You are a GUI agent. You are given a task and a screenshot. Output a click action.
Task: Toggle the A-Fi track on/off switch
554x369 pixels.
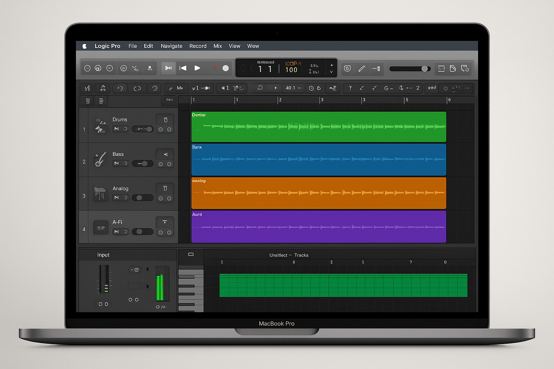point(142,232)
